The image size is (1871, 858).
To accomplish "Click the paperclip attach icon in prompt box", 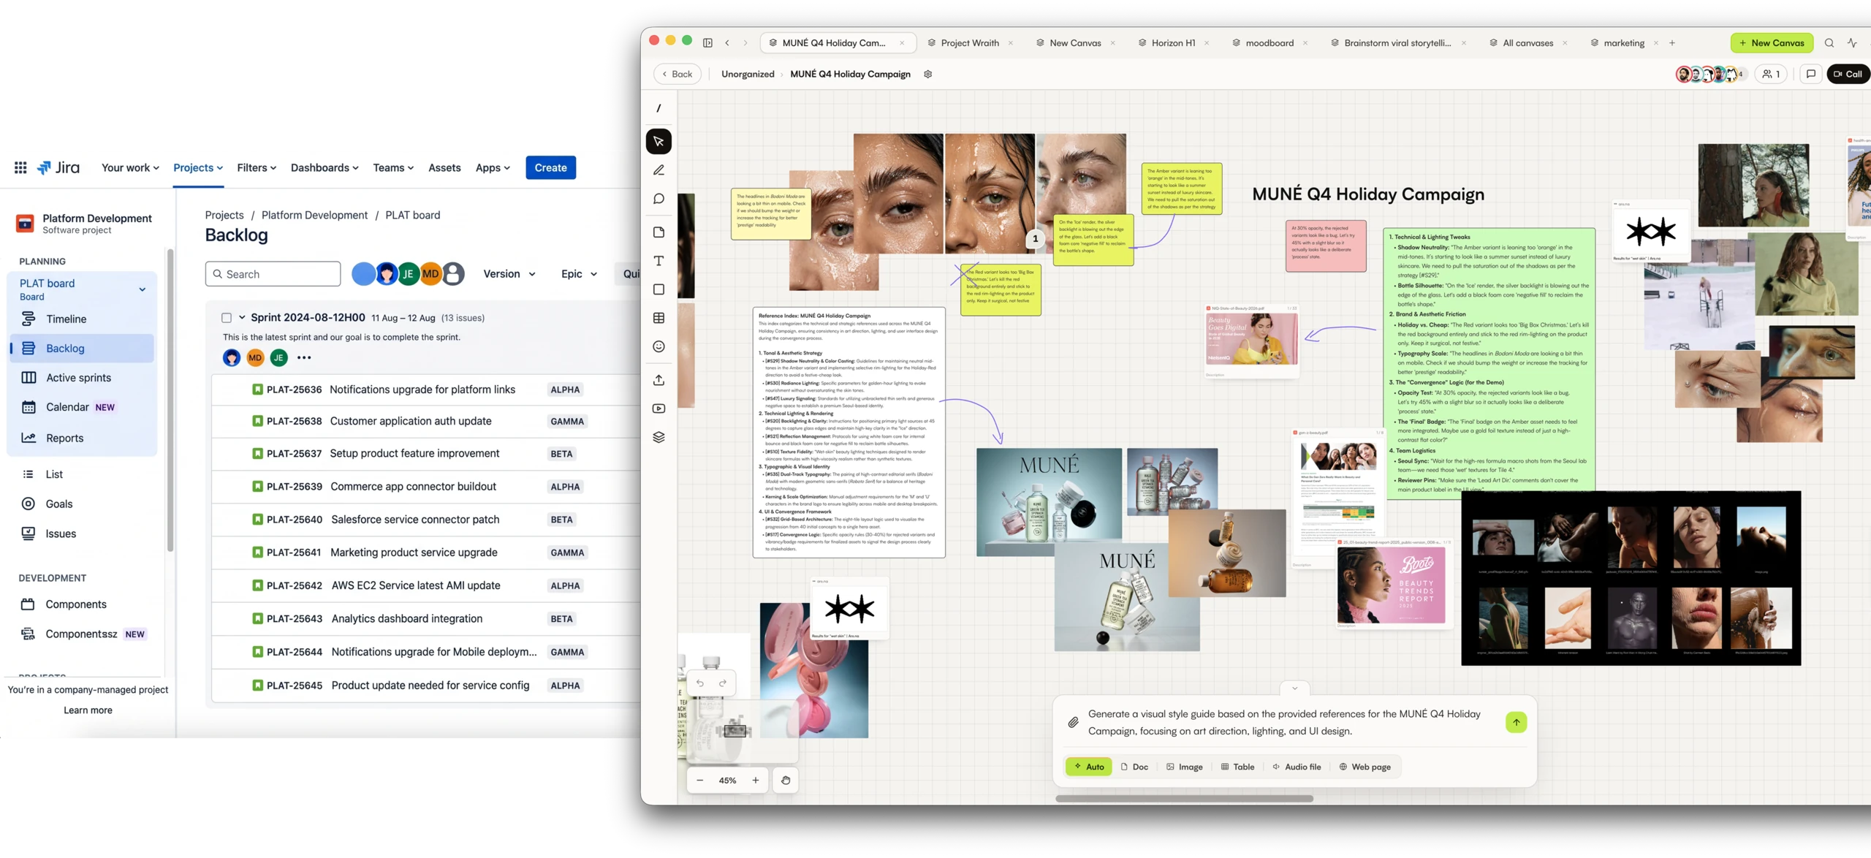I will point(1073,722).
